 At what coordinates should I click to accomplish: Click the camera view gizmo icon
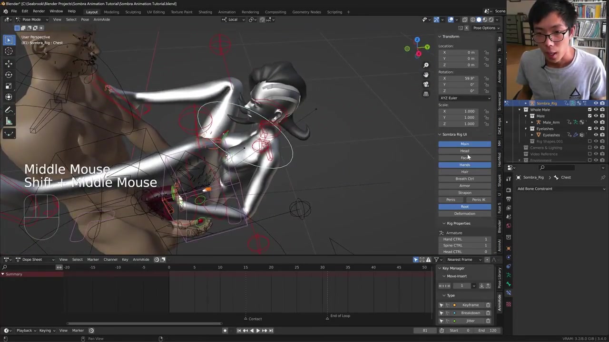pos(426,84)
